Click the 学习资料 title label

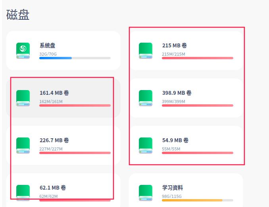tap(173, 188)
